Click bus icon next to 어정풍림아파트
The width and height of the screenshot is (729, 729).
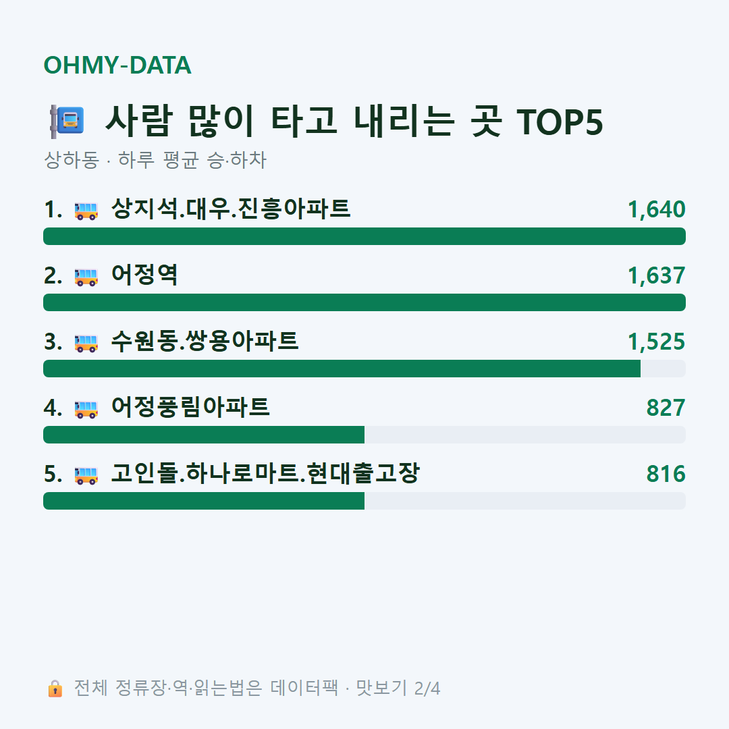click(x=86, y=409)
